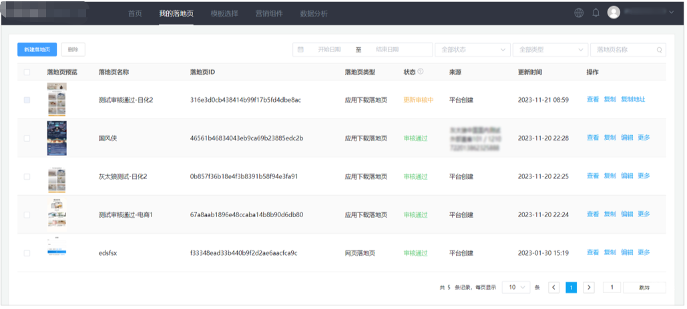Click the user avatar icon
Image resolution: width=687 pixels, height=309 pixels.
[614, 13]
